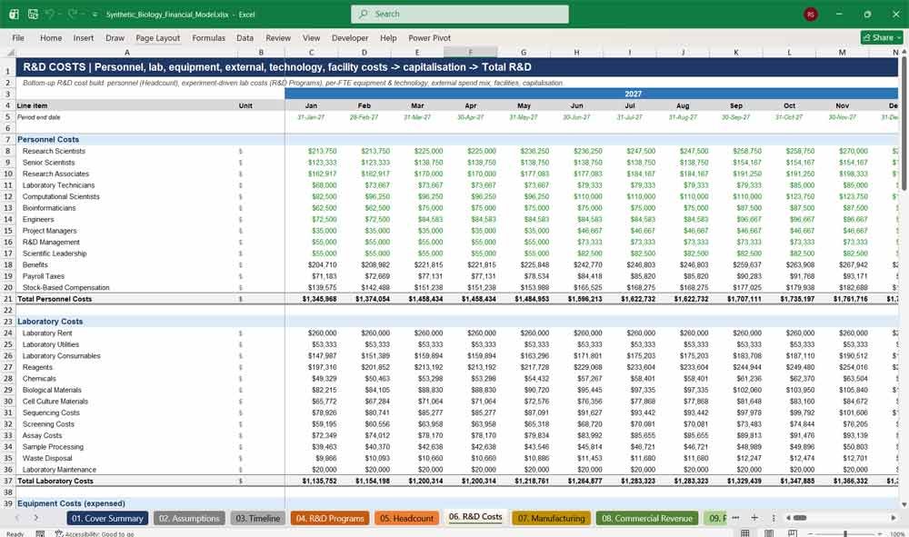
Task: Click horizontal scrollbar left arrow
Action: (x=788, y=517)
